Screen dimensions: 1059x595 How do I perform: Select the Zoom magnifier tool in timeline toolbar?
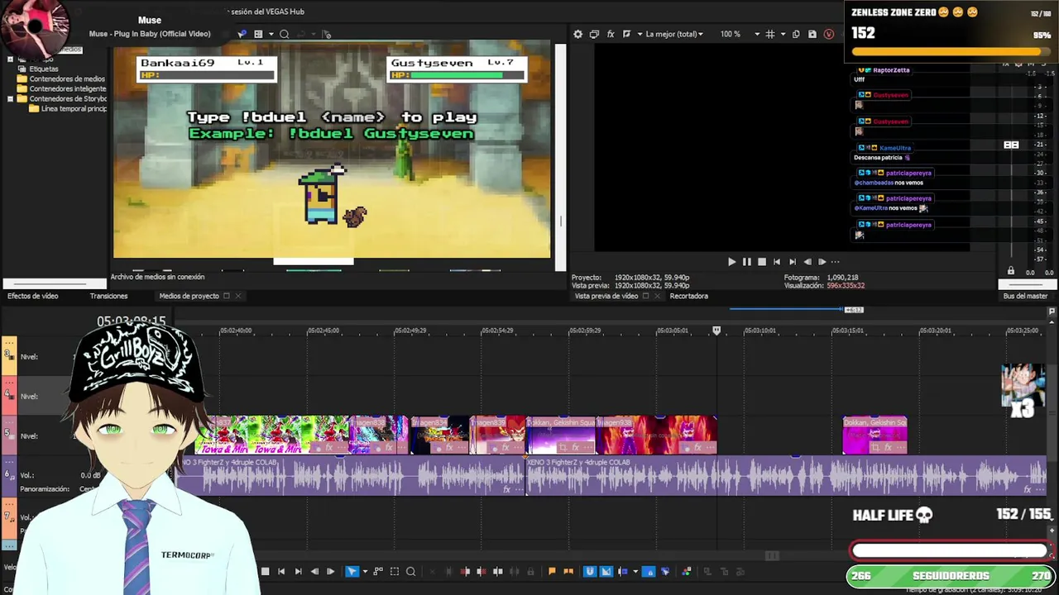click(410, 571)
